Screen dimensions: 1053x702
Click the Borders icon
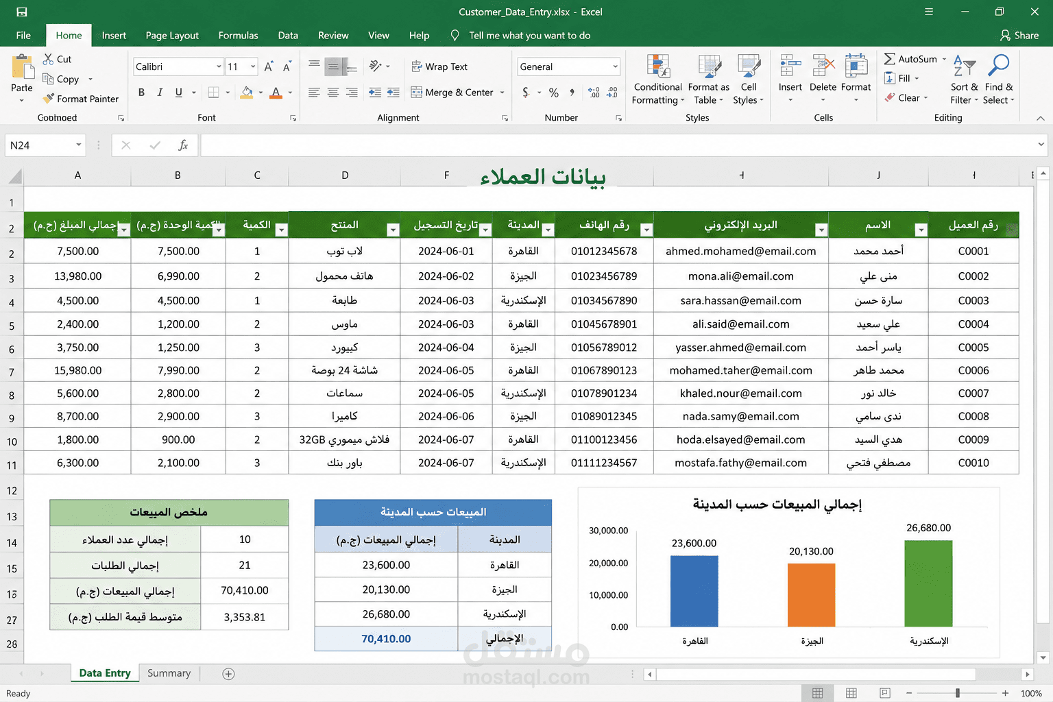coord(213,93)
